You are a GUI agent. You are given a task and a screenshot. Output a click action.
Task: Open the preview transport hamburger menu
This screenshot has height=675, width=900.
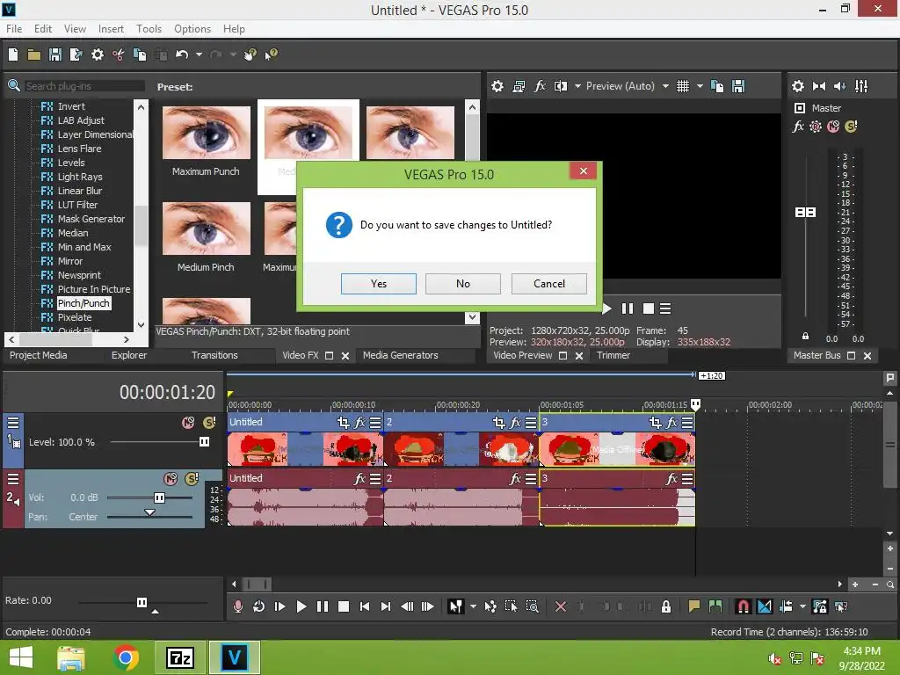pyautogui.click(x=665, y=308)
